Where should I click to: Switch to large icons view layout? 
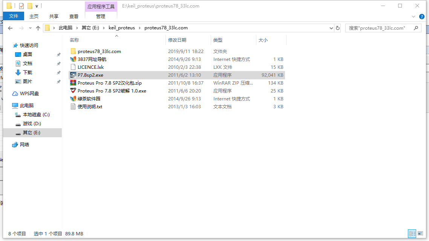point(421,233)
